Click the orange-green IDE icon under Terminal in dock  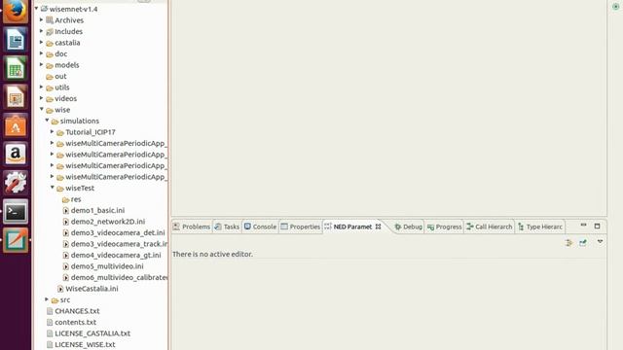[x=16, y=240]
